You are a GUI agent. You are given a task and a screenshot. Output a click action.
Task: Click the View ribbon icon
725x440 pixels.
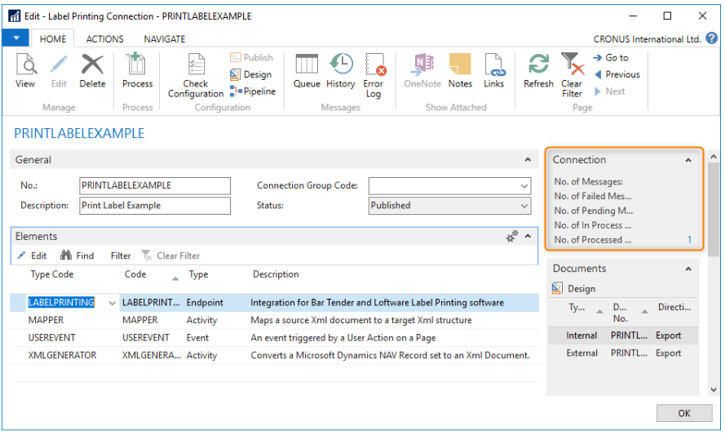(x=25, y=70)
